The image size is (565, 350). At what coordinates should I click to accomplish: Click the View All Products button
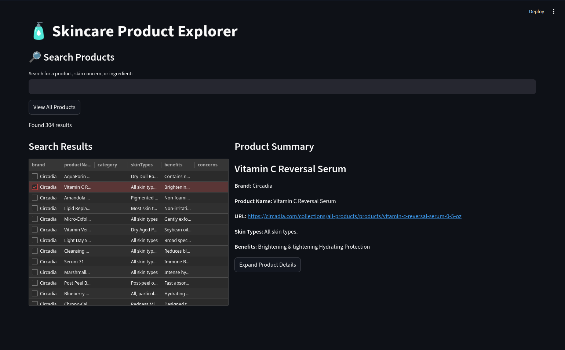coord(54,107)
